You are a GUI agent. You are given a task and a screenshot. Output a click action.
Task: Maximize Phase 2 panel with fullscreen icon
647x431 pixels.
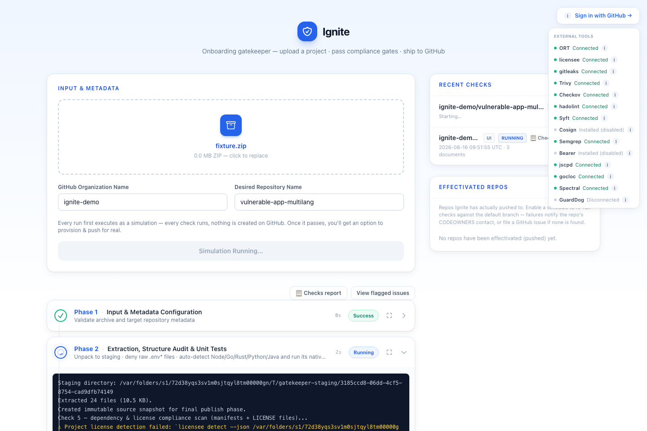[390, 352]
